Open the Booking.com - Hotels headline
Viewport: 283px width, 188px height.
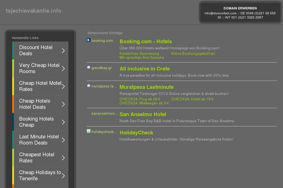(x=146, y=41)
